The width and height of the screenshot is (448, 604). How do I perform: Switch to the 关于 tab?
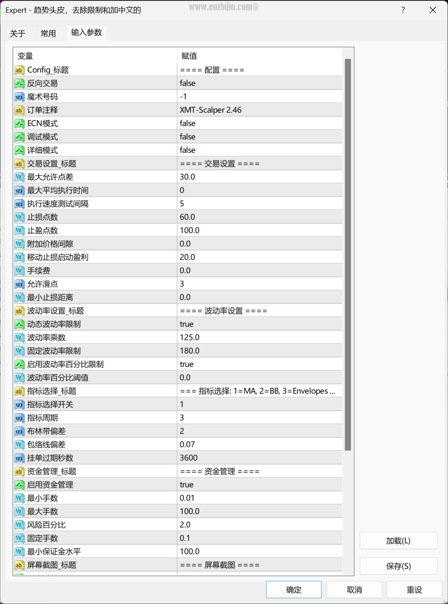[18, 34]
